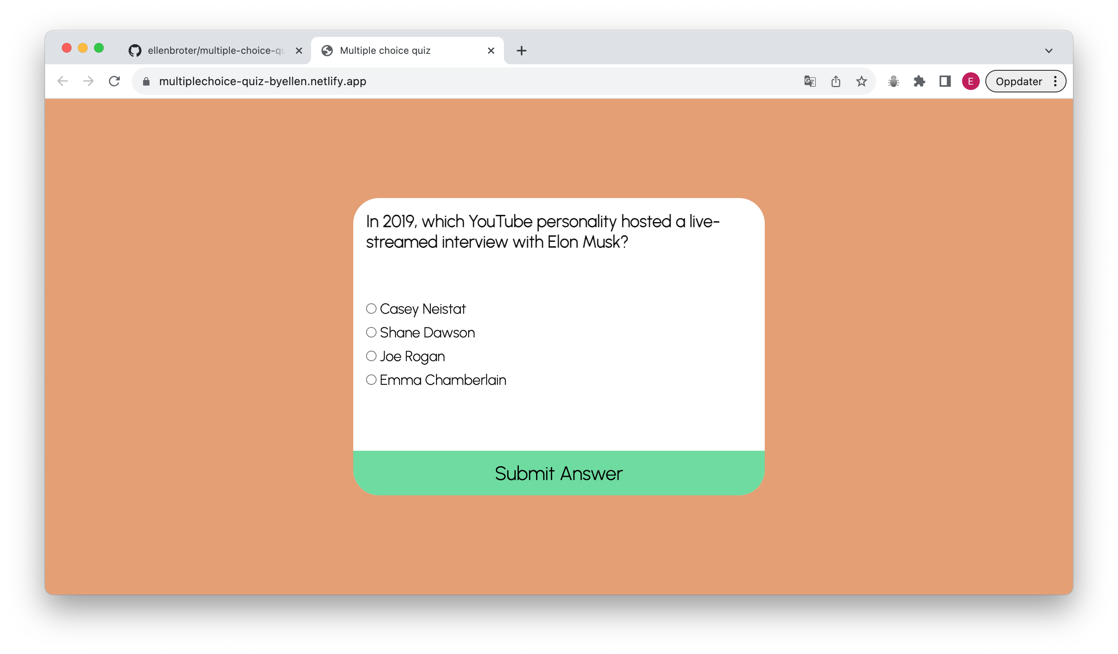
Task: Click the browser menu dots icon
Action: click(1057, 81)
